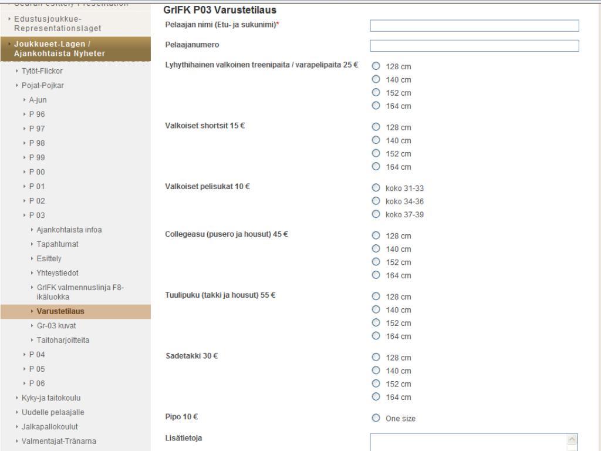Pick koko 37-39 for pelisukat
This screenshot has height=451, width=601.
click(x=376, y=214)
